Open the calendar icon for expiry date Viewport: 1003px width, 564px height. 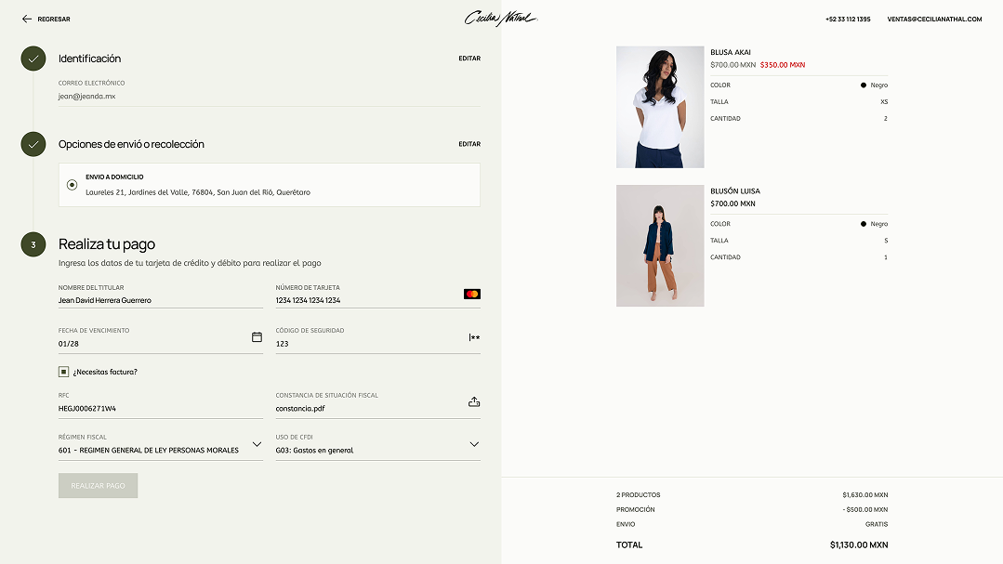[257, 337]
